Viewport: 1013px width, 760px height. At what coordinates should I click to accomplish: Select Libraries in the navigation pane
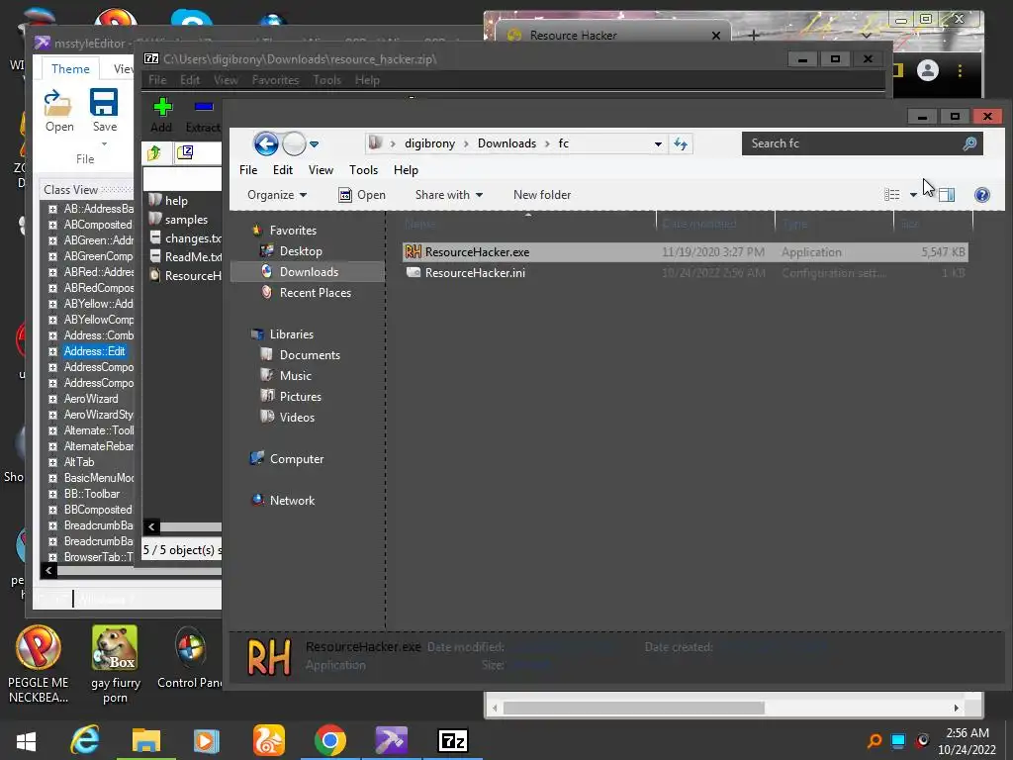point(292,334)
